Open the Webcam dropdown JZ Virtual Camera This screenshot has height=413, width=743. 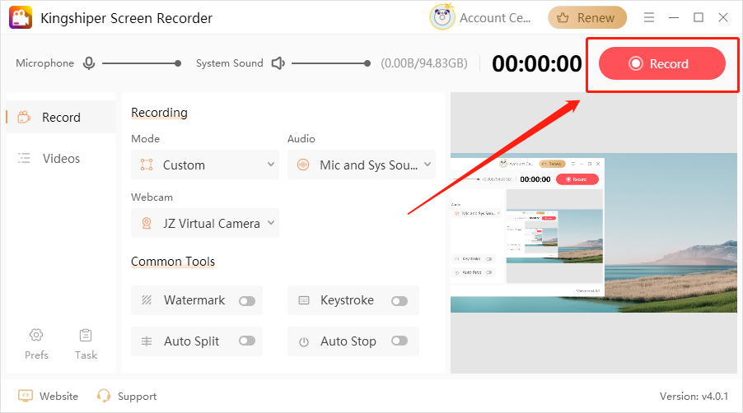tap(205, 223)
